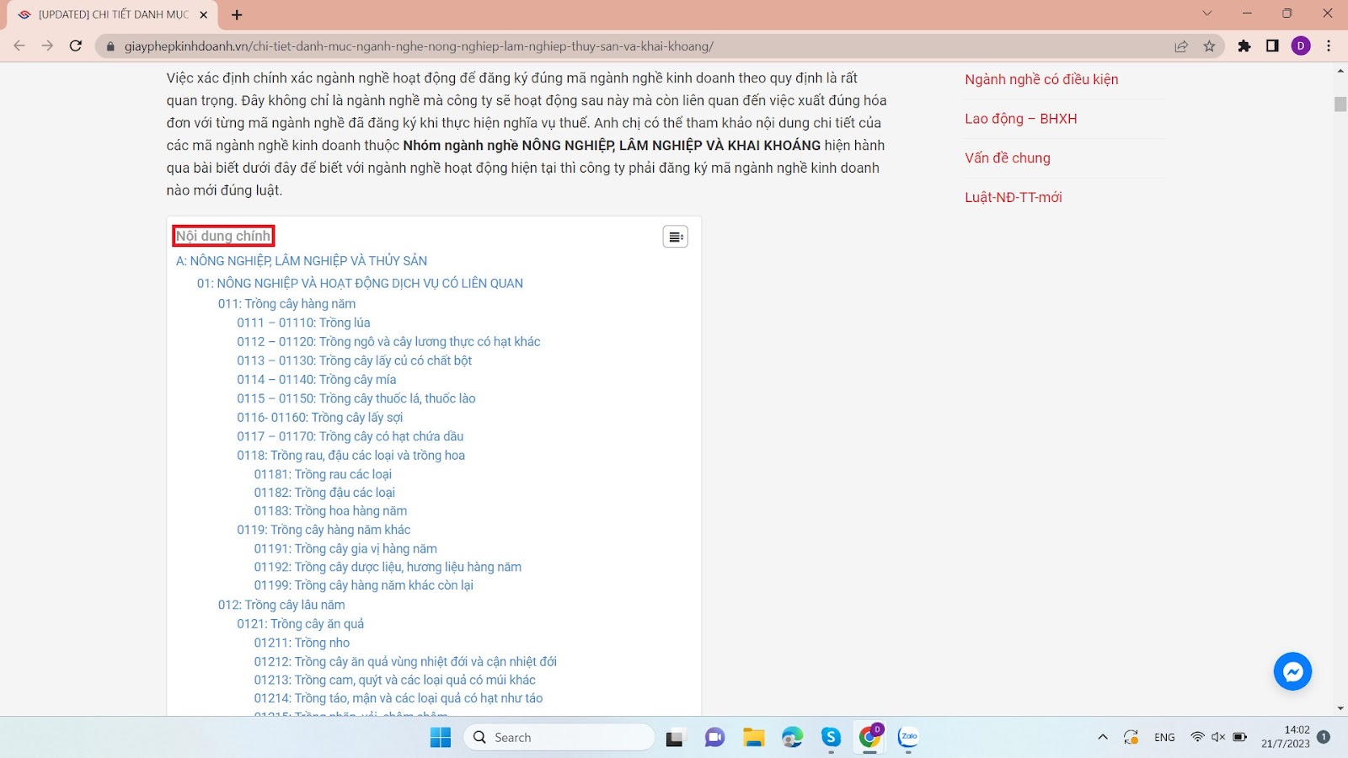1348x758 pixels.
Task: Open the Chat app on the taskbar
Action: (714, 738)
